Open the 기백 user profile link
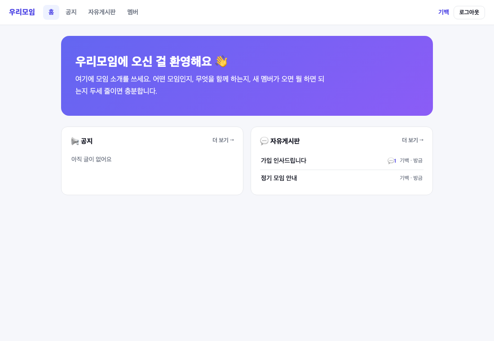This screenshot has height=341, width=494. [x=443, y=12]
